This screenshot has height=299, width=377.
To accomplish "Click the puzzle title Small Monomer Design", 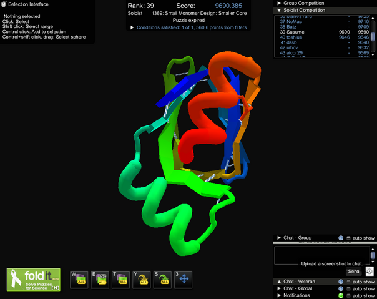I will (x=199, y=13).
